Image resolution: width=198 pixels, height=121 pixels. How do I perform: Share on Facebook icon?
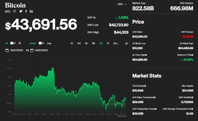click(x=26, y=11)
